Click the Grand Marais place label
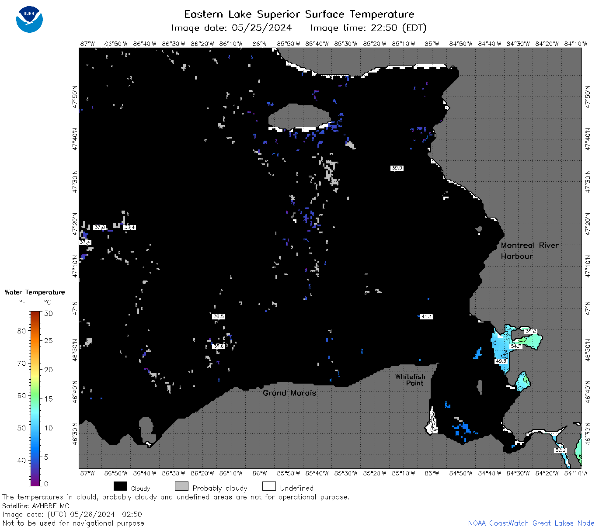The height and width of the screenshot is (530, 599). tap(289, 393)
